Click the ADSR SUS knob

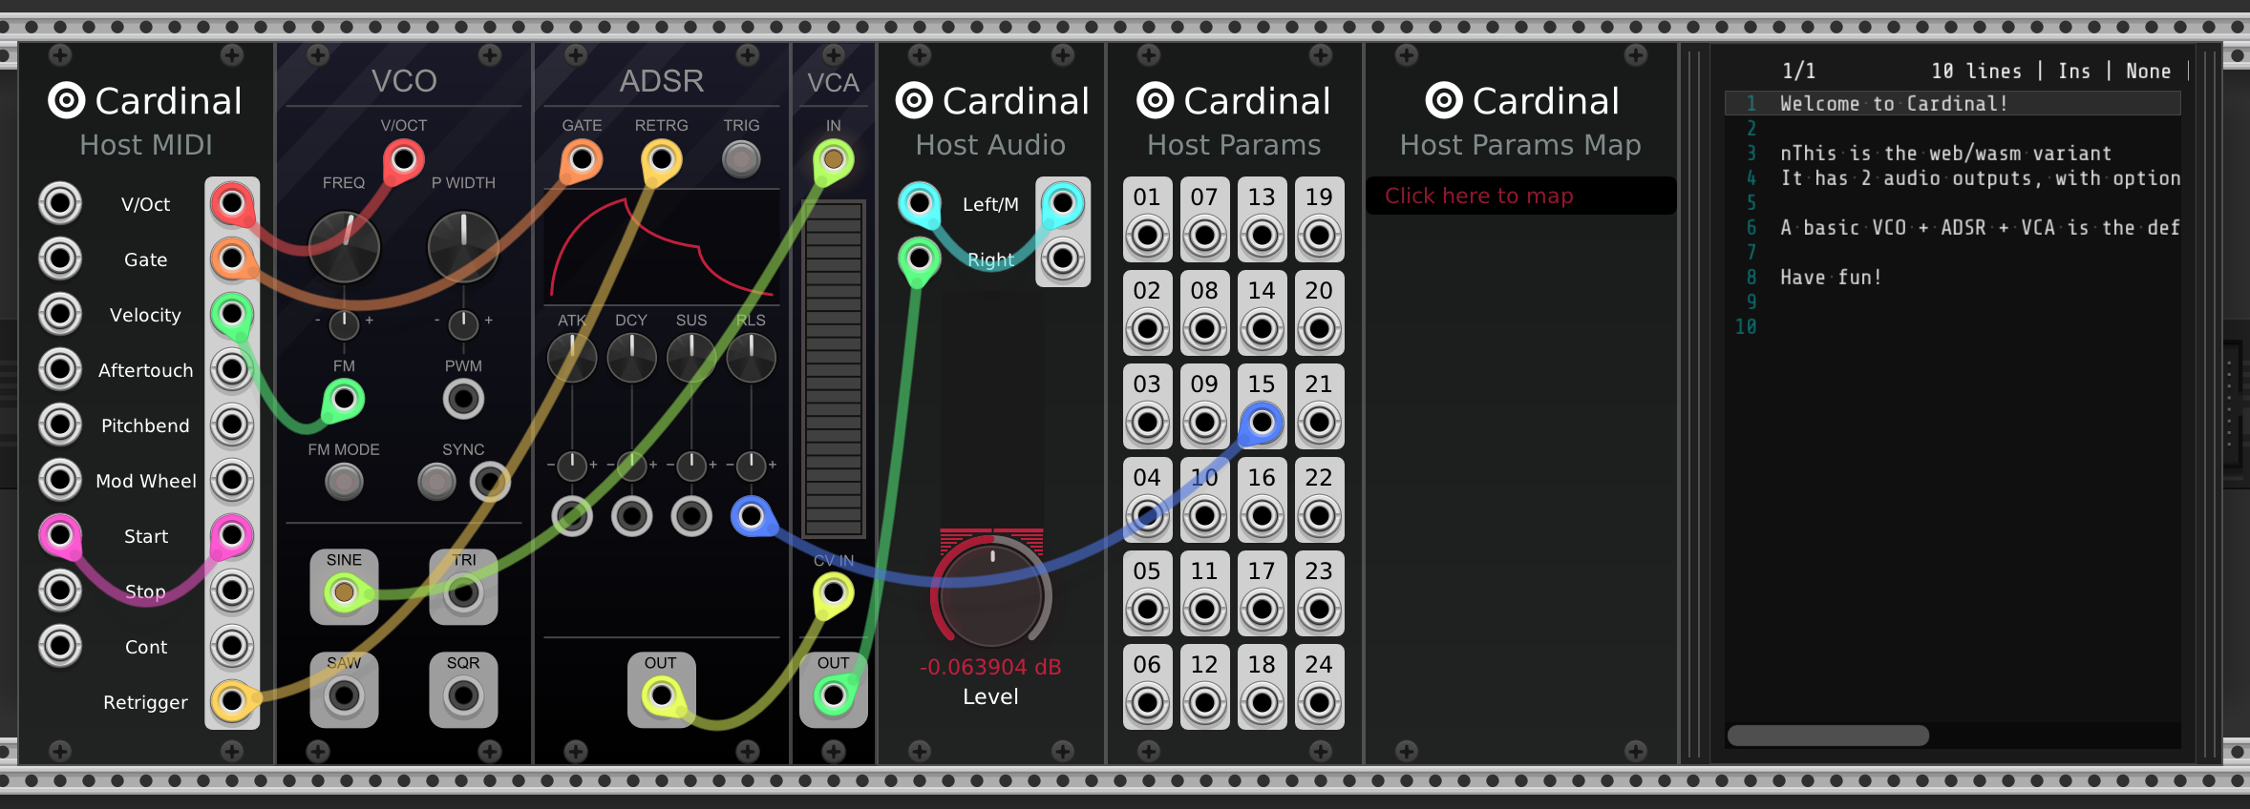tap(691, 358)
